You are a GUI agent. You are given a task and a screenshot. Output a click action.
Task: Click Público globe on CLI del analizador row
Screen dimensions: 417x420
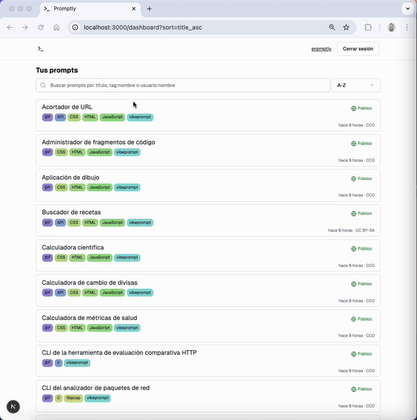[x=354, y=389]
